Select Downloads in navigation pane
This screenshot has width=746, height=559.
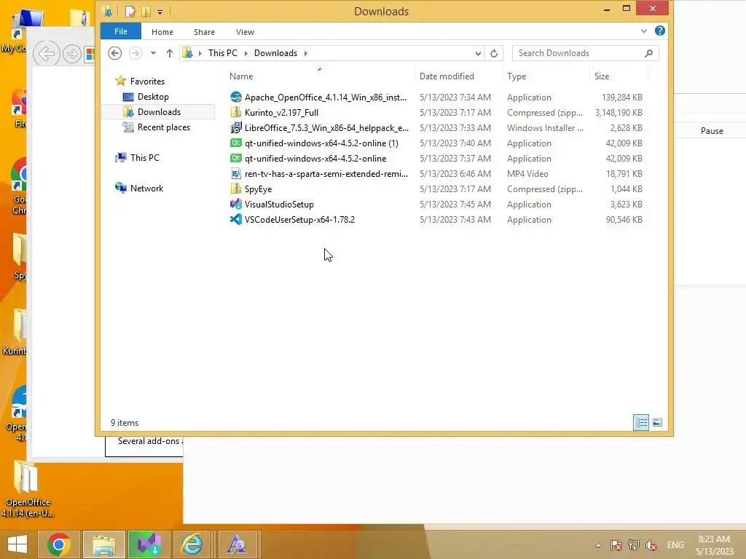[159, 111]
